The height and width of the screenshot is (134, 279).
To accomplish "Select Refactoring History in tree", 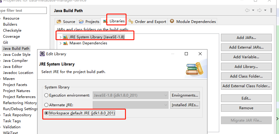I will 20,103.
